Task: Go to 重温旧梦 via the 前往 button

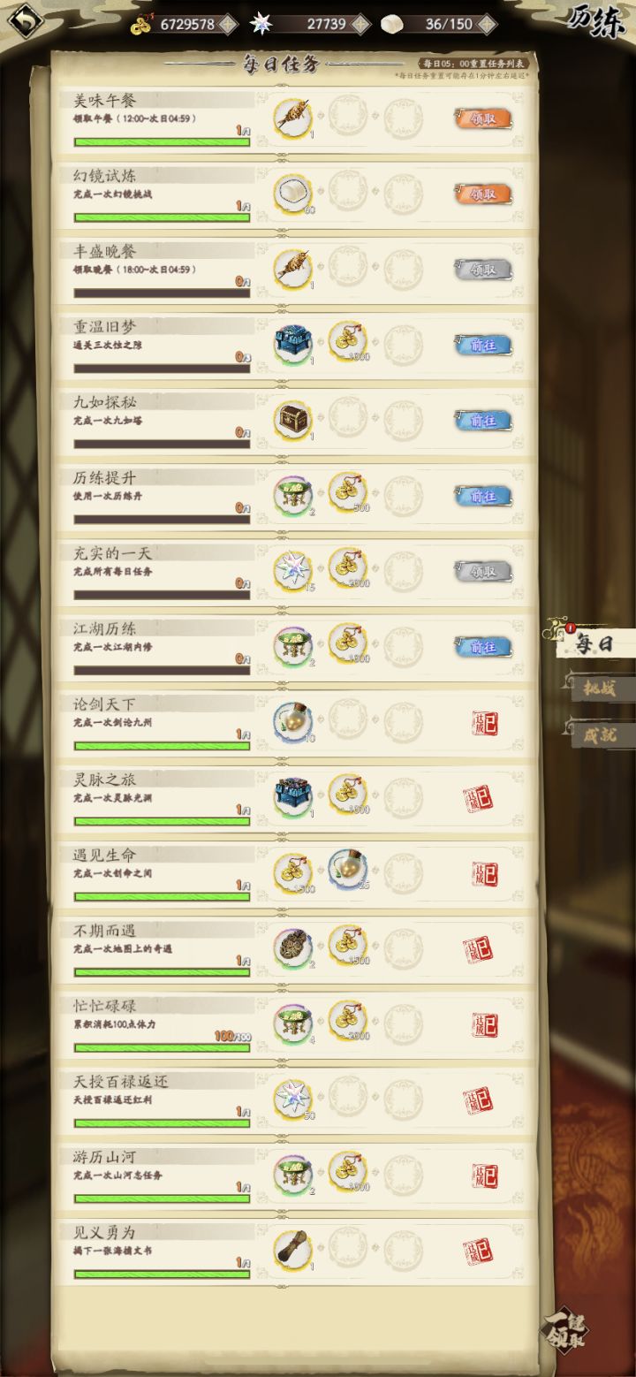Action: tap(483, 345)
